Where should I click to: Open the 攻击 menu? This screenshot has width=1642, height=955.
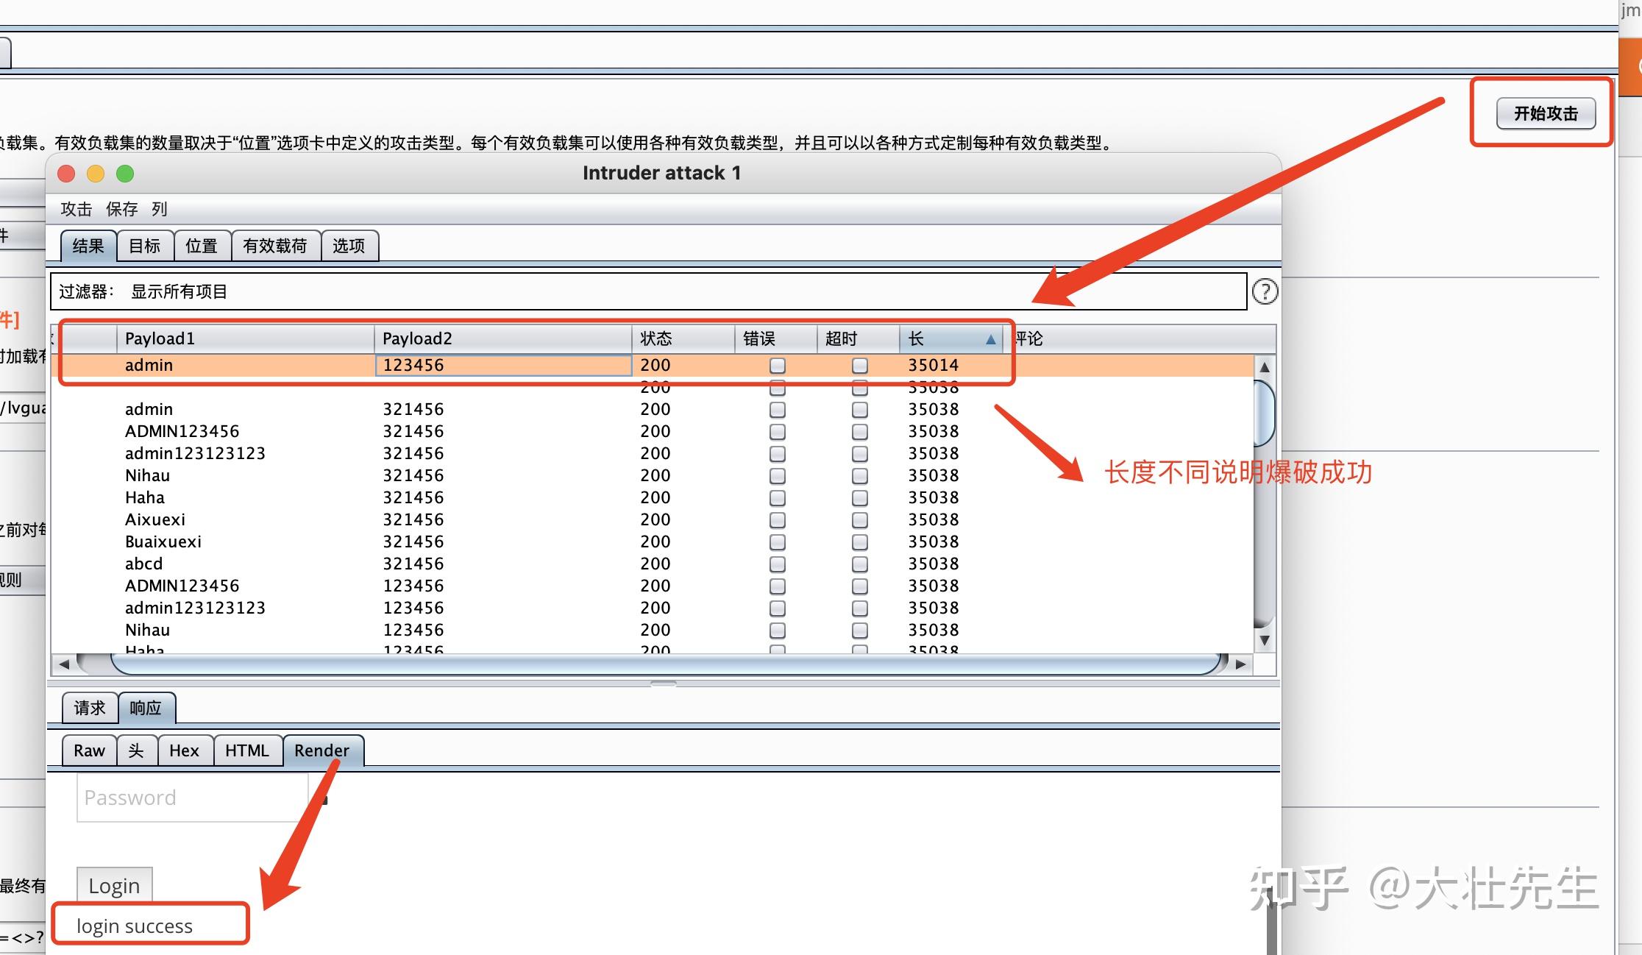pos(76,209)
